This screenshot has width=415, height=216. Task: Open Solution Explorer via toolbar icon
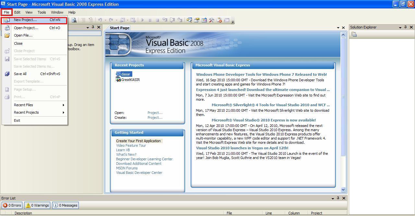[x=189, y=20]
